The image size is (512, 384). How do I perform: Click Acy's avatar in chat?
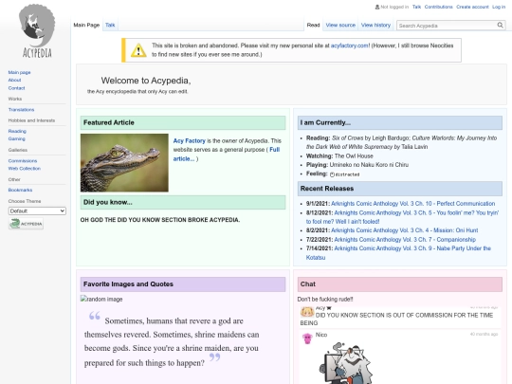pyautogui.click(x=307, y=313)
